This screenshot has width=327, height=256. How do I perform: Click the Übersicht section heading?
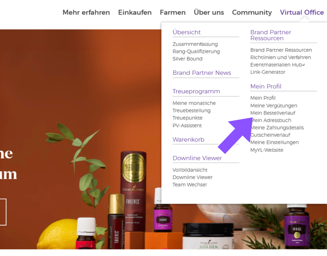[186, 32]
